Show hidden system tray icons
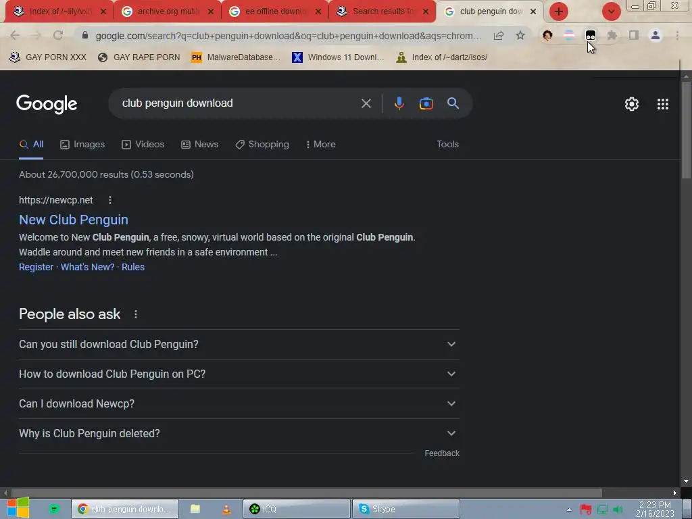 point(569,510)
